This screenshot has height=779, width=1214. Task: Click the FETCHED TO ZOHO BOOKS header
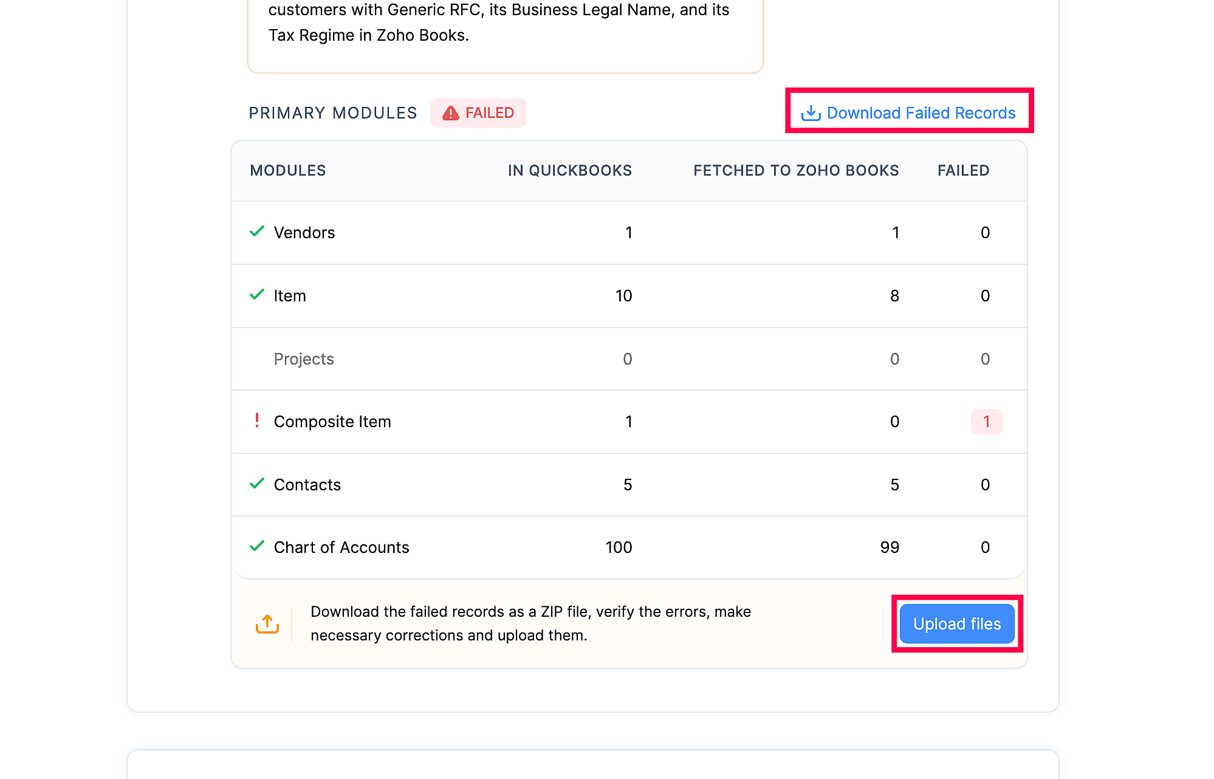click(795, 171)
